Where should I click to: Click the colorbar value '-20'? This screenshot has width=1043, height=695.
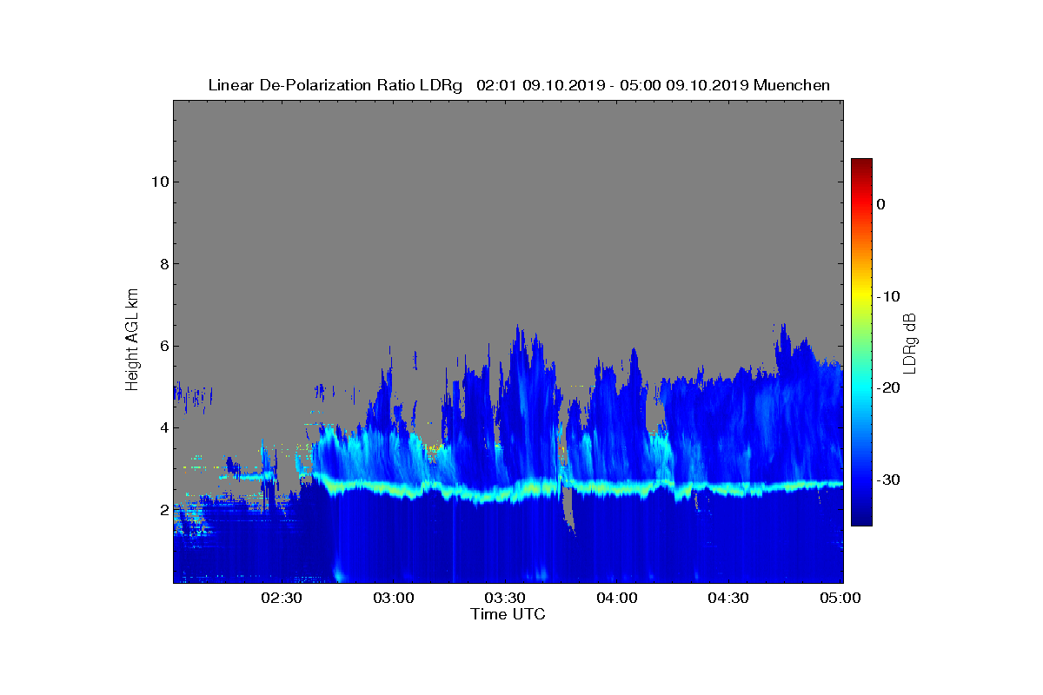click(887, 388)
